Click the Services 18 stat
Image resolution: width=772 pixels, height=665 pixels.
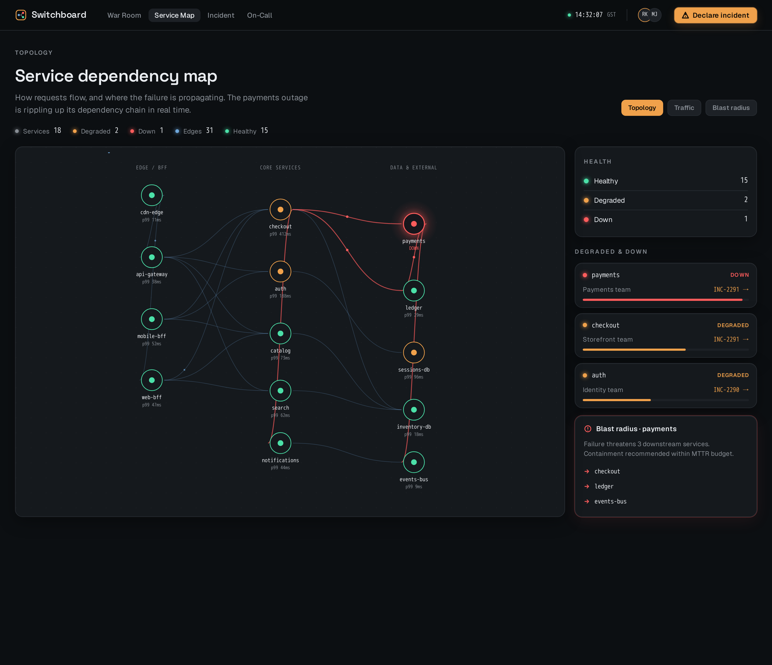38,131
